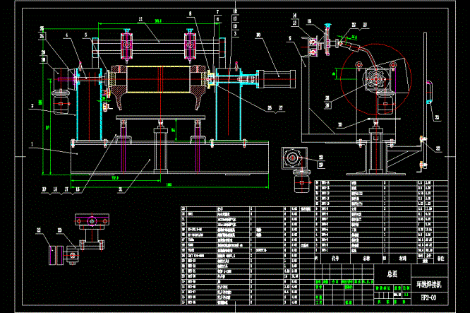Click balloon number "26" right of the tailstock
This screenshot has width=470, height=313.
click(x=270, y=108)
